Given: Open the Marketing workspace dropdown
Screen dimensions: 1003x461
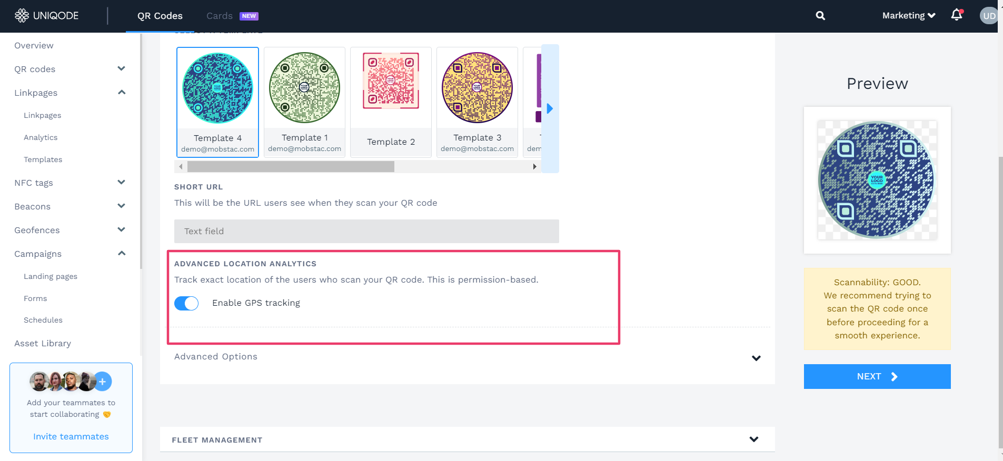Looking at the screenshot, I should [909, 16].
